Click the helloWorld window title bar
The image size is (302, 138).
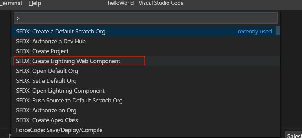[145, 3]
